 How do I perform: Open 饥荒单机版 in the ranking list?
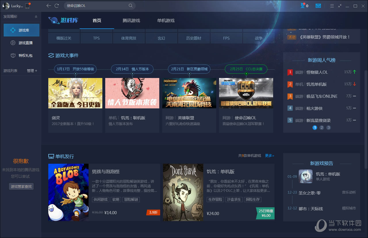coord(317,84)
